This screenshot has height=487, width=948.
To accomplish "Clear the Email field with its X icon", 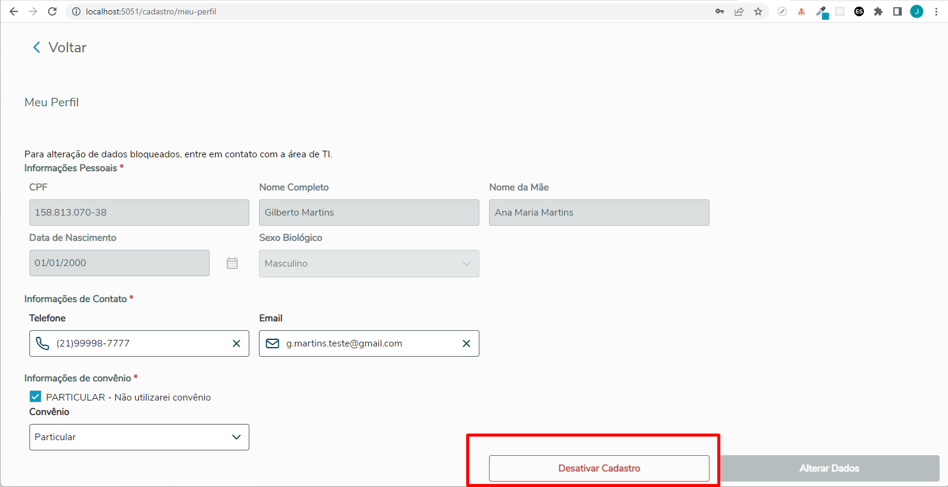I will click(x=466, y=343).
